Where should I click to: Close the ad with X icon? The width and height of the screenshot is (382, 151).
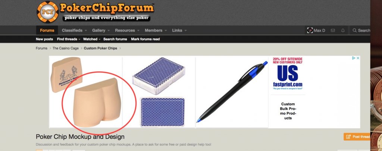(358, 58)
